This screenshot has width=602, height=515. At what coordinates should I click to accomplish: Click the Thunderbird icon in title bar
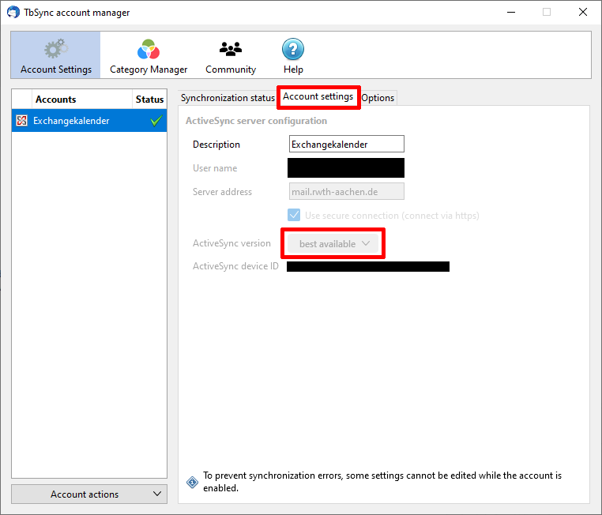pos(13,13)
